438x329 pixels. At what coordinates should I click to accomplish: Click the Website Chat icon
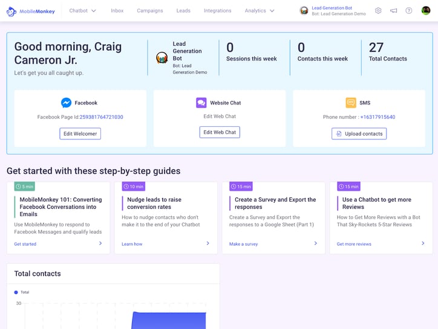click(201, 103)
